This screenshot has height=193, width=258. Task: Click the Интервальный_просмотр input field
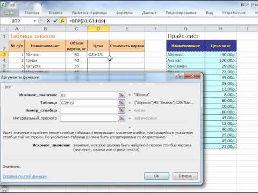[x=89, y=118]
